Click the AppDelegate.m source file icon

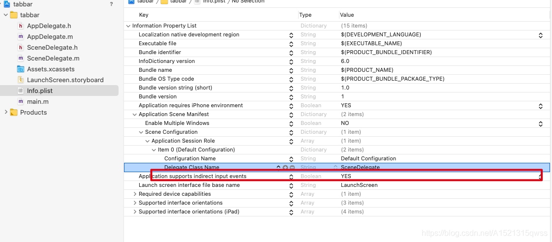tap(21, 36)
